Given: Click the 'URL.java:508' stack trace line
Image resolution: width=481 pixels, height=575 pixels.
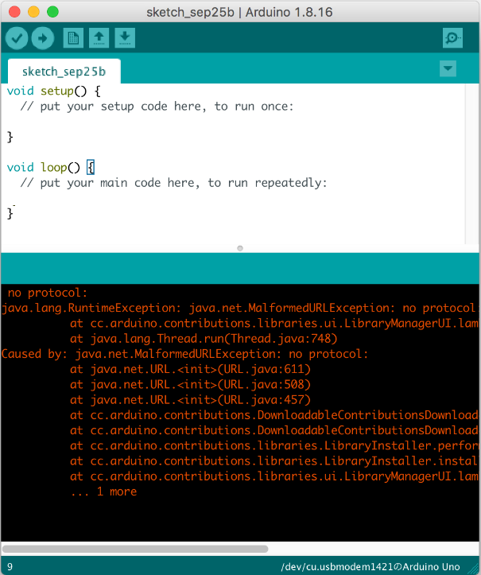Looking at the screenshot, I should pos(190,384).
